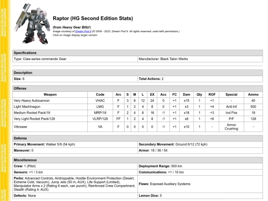Click '(from Heavy Gear Blitz!)' subtitle
Screen dimensions: 268x201
pos(72,27)
